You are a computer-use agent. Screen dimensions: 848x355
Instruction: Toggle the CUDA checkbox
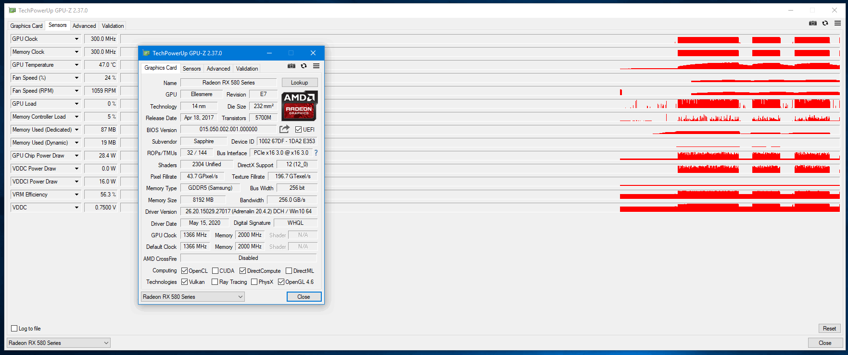tap(215, 271)
